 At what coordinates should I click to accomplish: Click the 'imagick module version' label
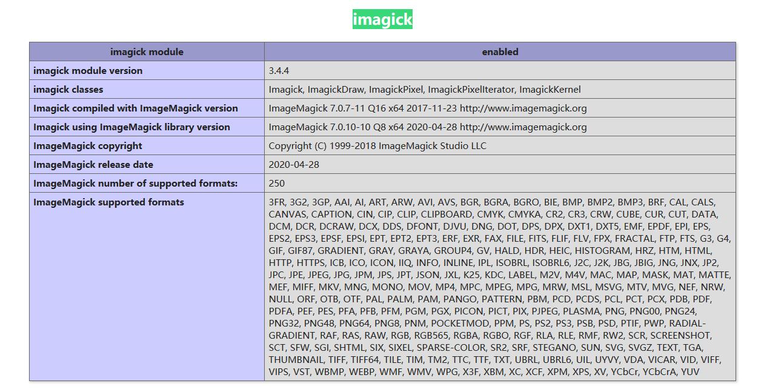coord(88,71)
